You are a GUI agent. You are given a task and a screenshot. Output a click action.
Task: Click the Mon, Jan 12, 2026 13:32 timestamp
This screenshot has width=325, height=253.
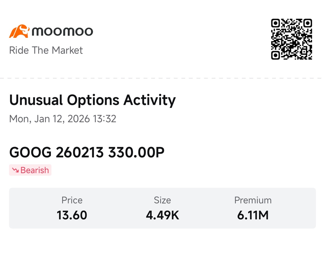coord(63,119)
